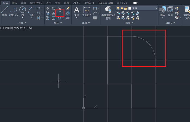Screen dimensions: 190x122
Task: Select the 円 (Circle) tool
Action: tap(23, 11)
